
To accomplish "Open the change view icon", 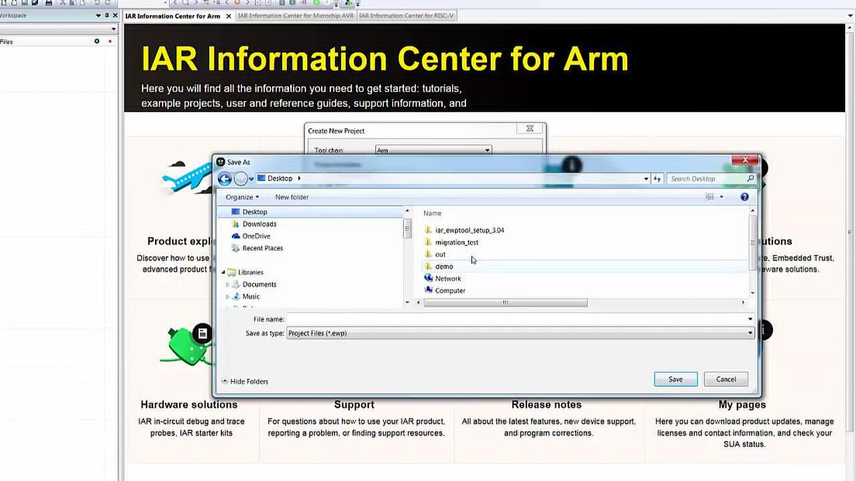I will click(710, 197).
